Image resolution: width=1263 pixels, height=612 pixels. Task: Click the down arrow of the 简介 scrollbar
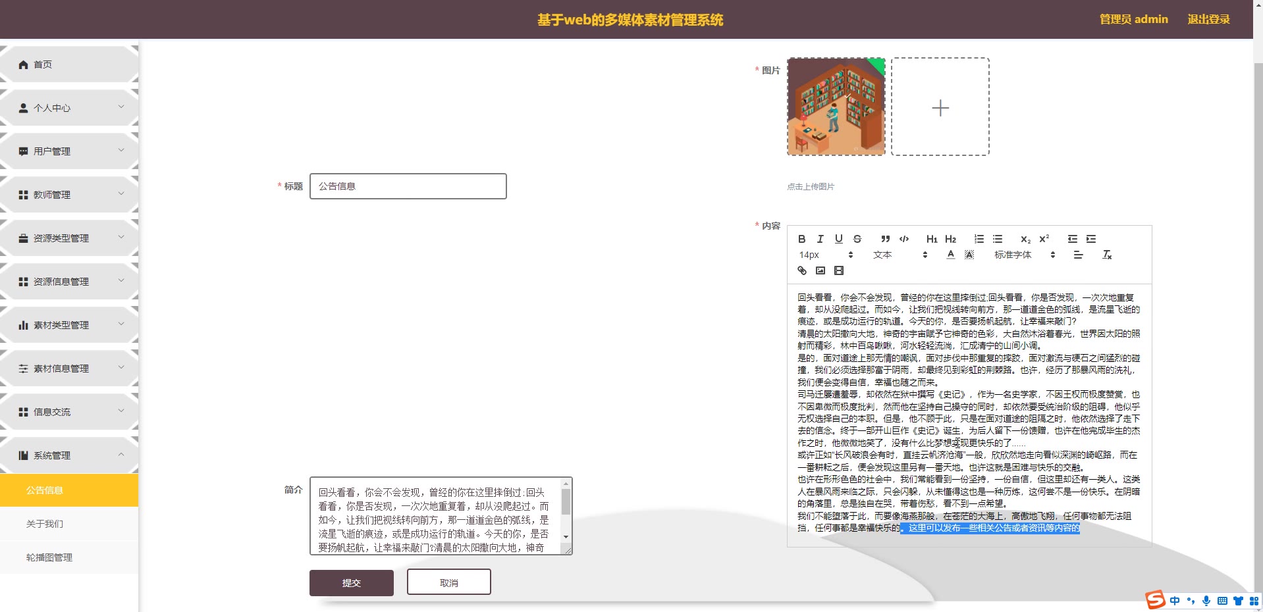(566, 537)
